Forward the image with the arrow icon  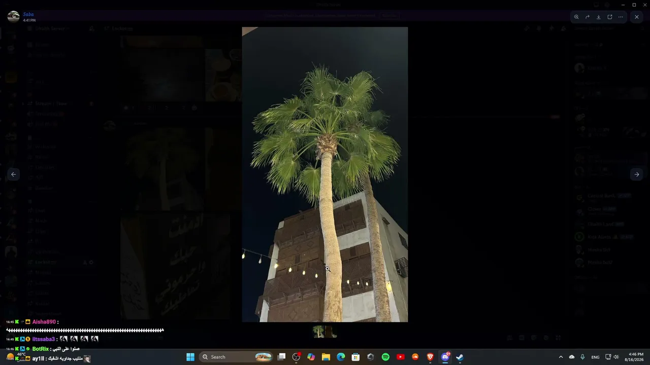point(588,17)
